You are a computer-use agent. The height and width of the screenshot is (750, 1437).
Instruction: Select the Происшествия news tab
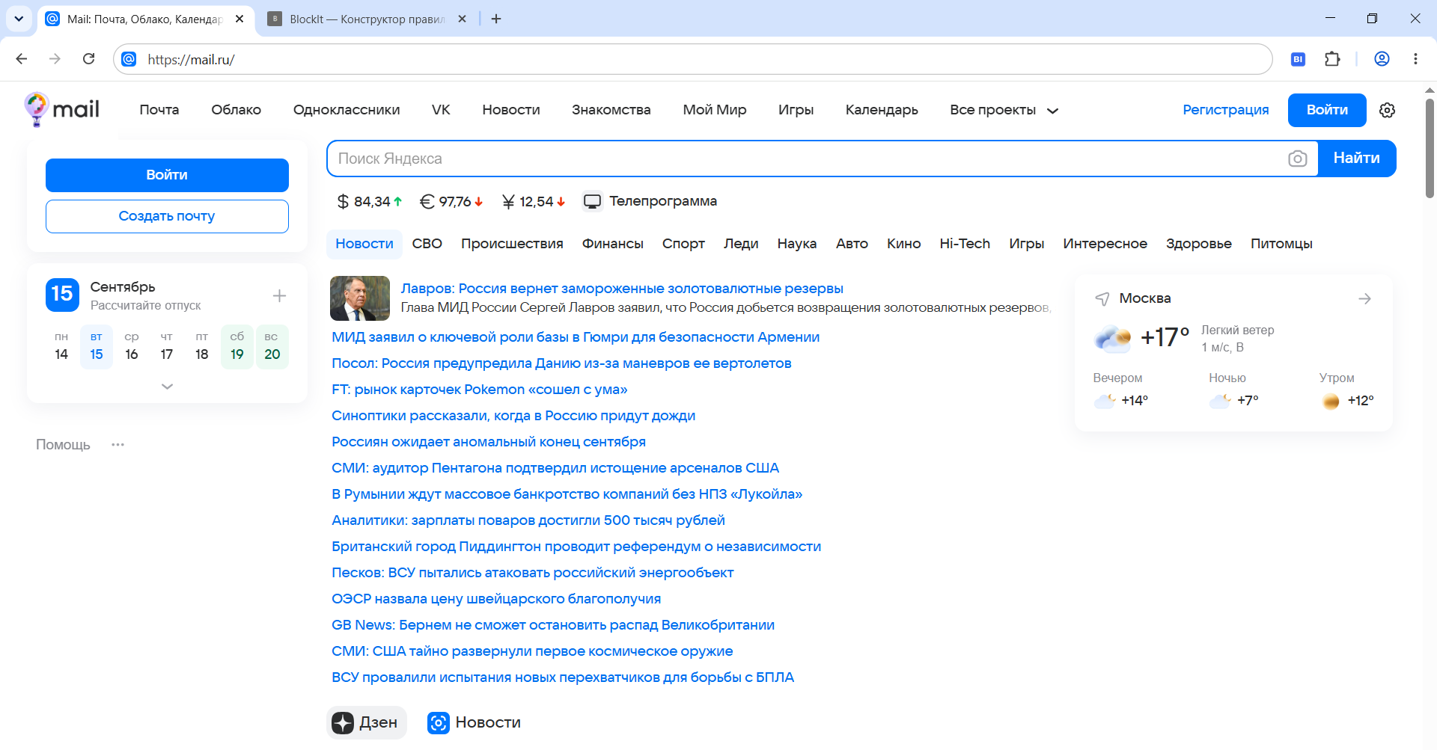pyautogui.click(x=512, y=244)
